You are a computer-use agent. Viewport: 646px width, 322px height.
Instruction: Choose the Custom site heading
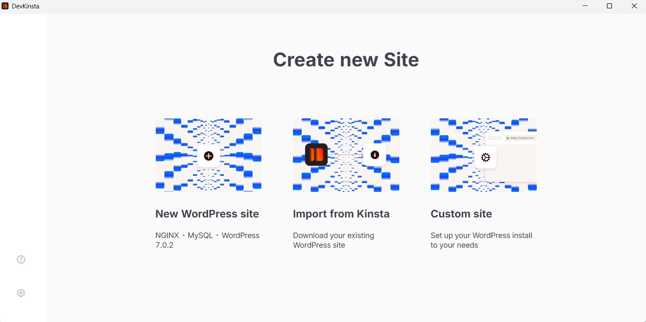click(461, 214)
